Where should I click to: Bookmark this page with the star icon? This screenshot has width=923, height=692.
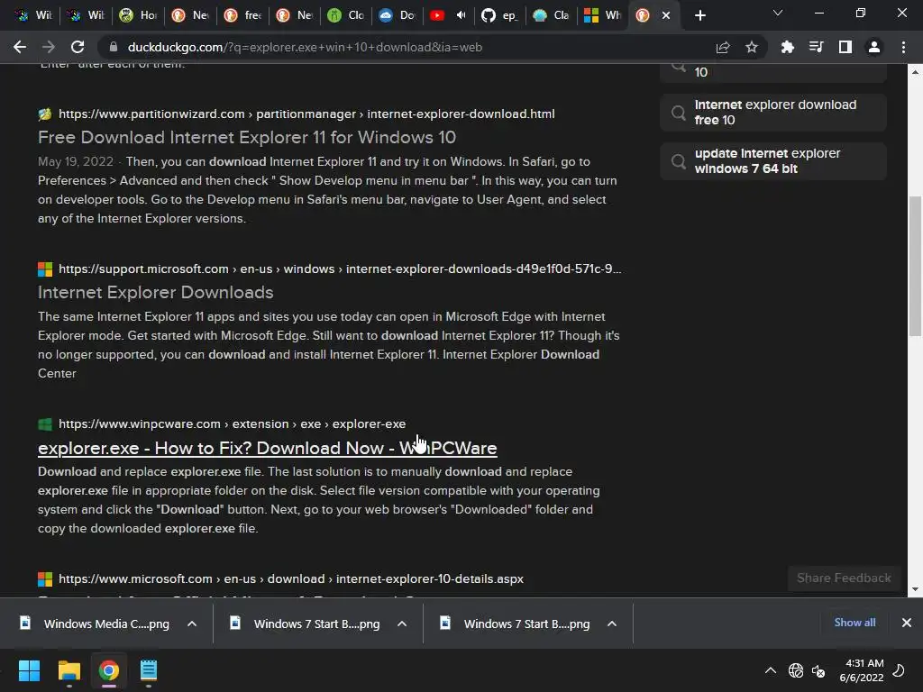click(751, 47)
